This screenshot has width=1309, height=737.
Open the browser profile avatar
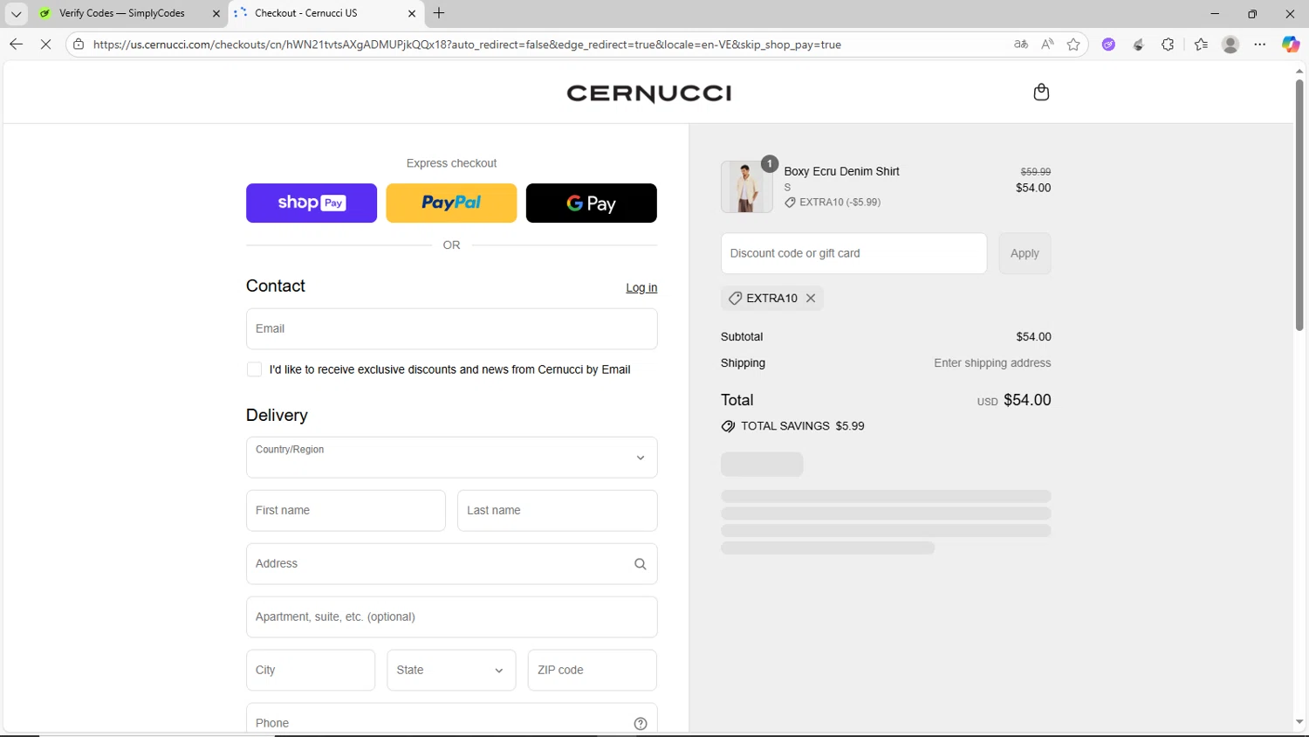click(1230, 44)
